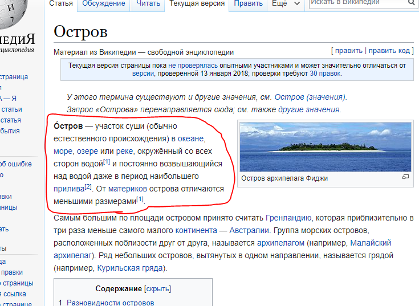Click footnote [1] after размерами

coord(140,199)
